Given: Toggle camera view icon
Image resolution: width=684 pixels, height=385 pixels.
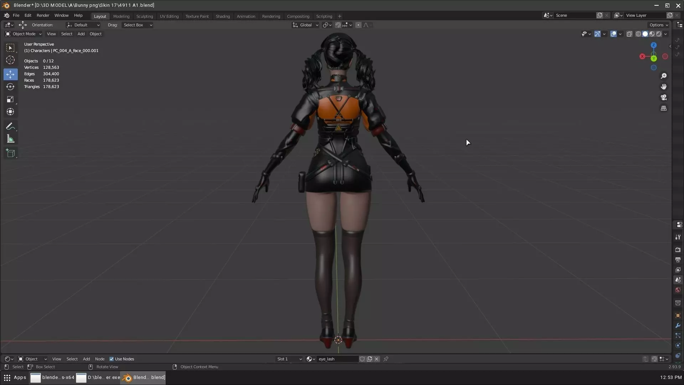Looking at the screenshot, I should tap(664, 97).
